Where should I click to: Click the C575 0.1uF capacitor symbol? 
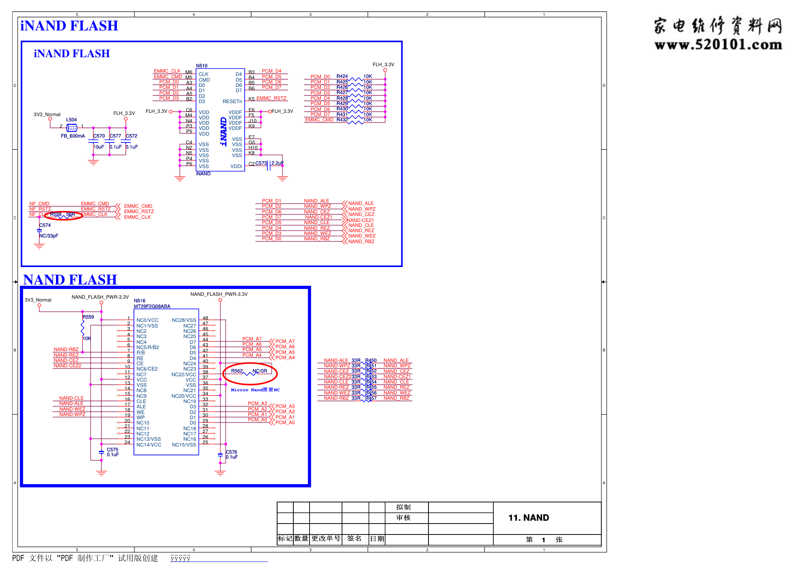pos(101,452)
